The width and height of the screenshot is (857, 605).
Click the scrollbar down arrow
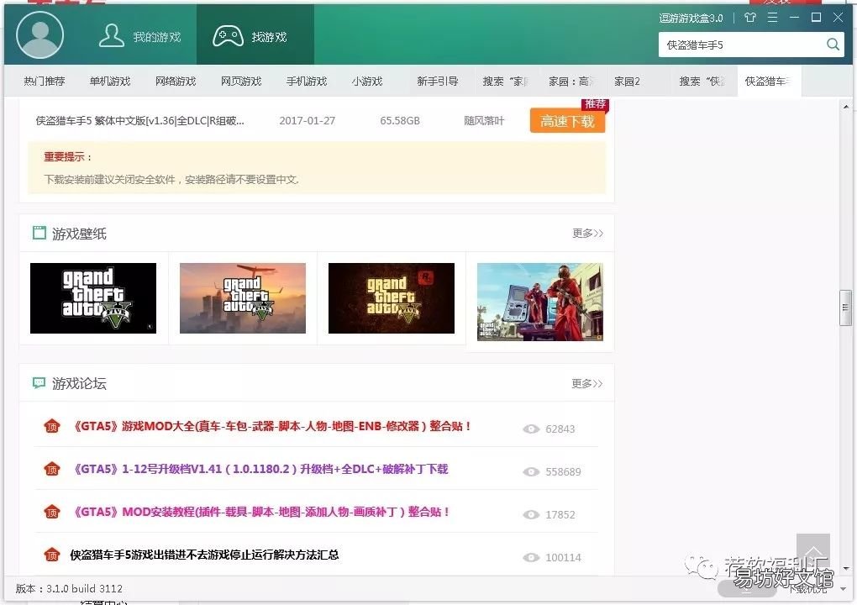point(846,569)
